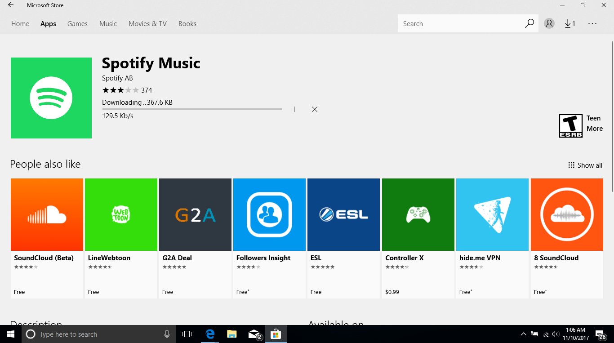Open File Explorer from taskbar
Screen dimensions: 614x343
pyautogui.click(x=231, y=334)
